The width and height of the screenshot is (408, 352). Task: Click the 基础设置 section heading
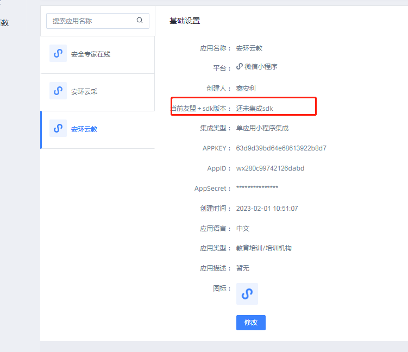(185, 21)
